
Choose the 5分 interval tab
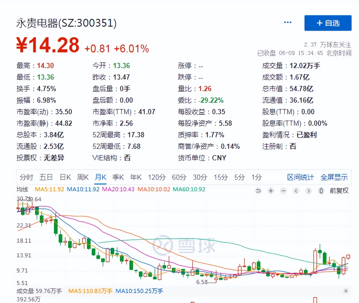[x=240, y=177]
